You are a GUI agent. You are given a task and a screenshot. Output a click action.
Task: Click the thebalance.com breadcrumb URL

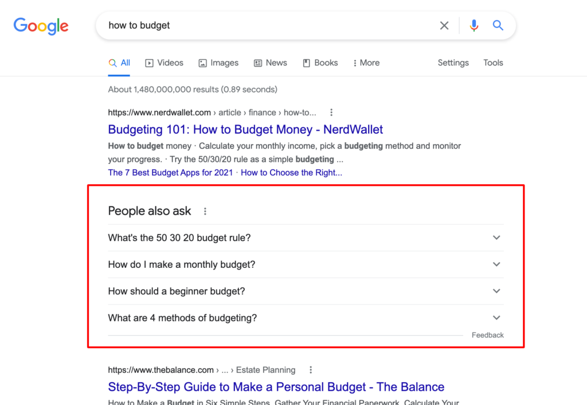click(201, 370)
